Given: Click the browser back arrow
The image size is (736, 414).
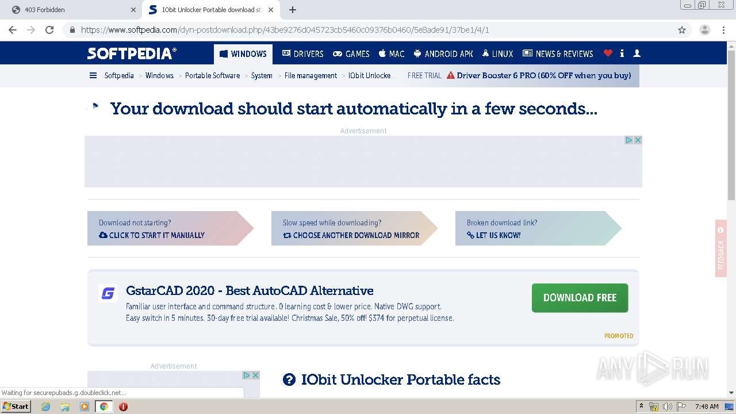Looking at the screenshot, I should 13,30.
